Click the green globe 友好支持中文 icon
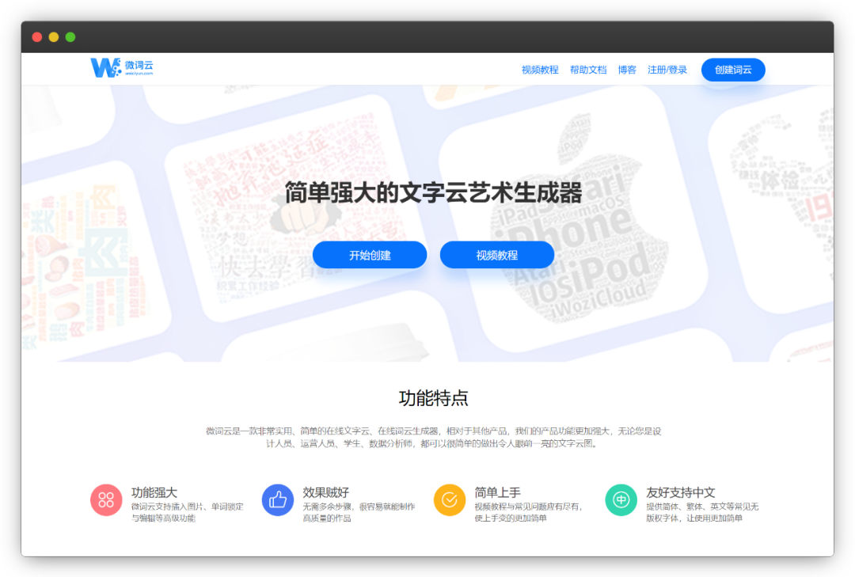Image resolution: width=855 pixels, height=577 pixels. click(x=621, y=499)
